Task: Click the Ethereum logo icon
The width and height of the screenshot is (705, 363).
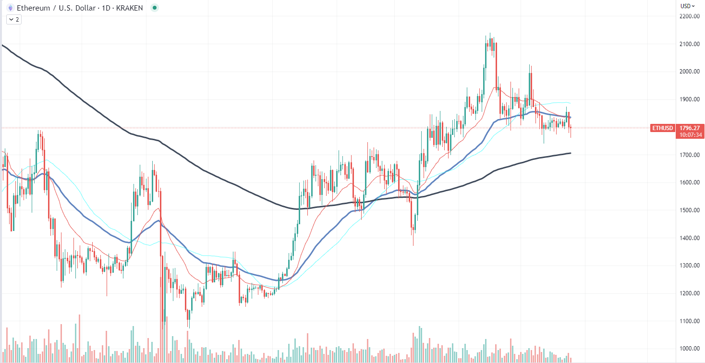Action: (x=10, y=8)
